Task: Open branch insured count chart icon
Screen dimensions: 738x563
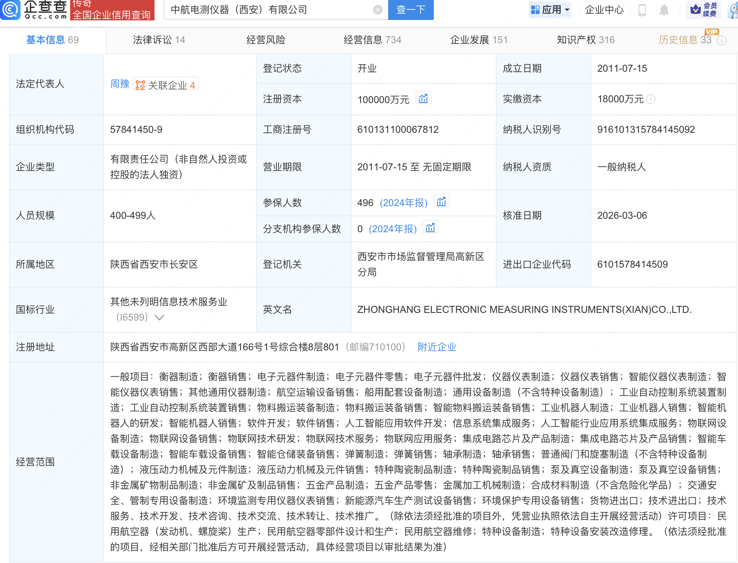Action: tap(430, 228)
